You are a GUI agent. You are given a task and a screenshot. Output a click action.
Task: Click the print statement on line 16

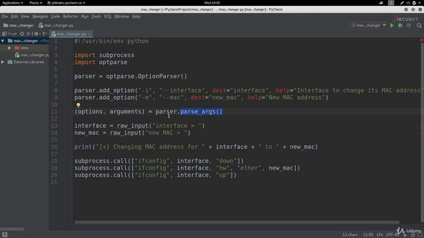[x=196, y=147]
